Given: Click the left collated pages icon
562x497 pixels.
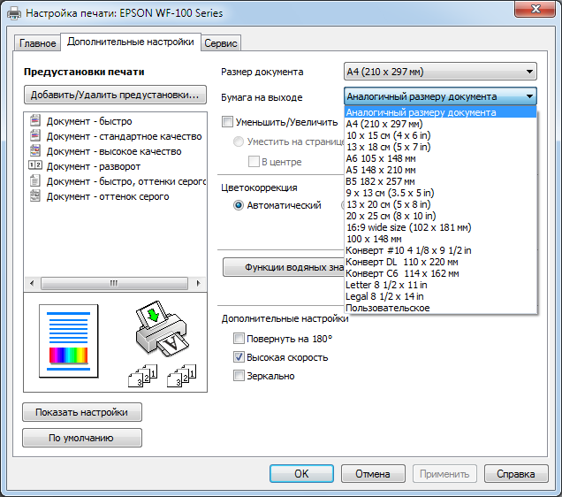Looking at the screenshot, I should click(x=142, y=376).
